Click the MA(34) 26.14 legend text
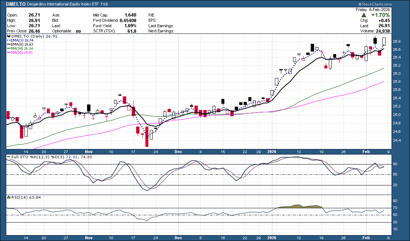Viewport: 410px width, 241px height. click(22, 49)
